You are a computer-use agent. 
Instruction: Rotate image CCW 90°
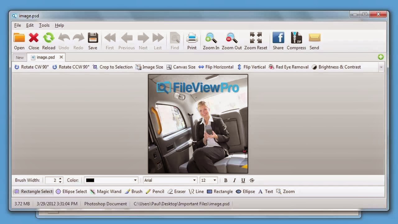(x=71, y=67)
